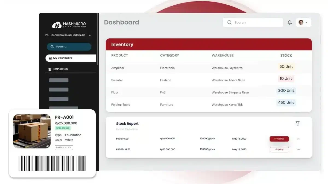Image resolution: width=328 pixels, height=184 pixels.
Task: Click Warehouse Karya Tbk cell
Action: pyautogui.click(x=227, y=105)
